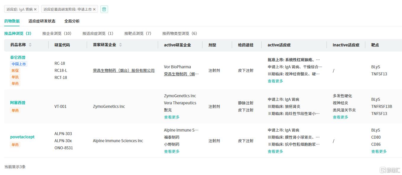Viewport: 402px width, 175px height.
Task: Open drug povetacicept details
Action: pyautogui.click(x=22, y=137)
